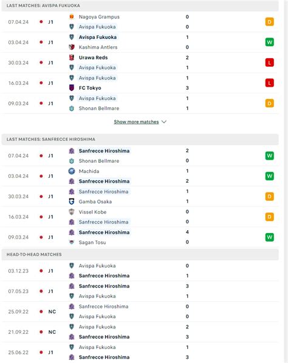
Task: Click the Kashima Antlers team logo
Action: pyautogui.click(x=72, y=47)
